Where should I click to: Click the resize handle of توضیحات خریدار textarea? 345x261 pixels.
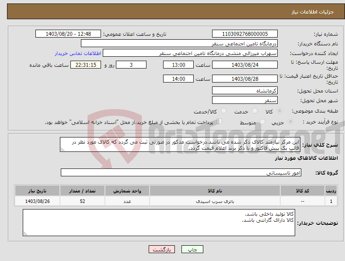pos(25,234)
